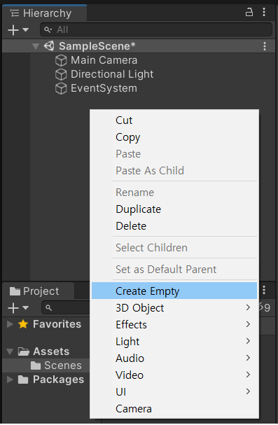Click the 3D Object submenu arrow

coord(248,307)
